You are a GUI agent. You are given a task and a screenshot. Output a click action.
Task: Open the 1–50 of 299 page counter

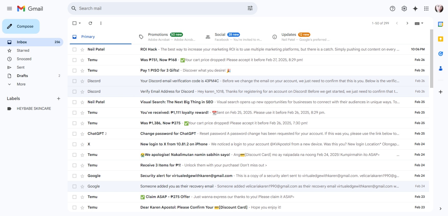[380, 23]
